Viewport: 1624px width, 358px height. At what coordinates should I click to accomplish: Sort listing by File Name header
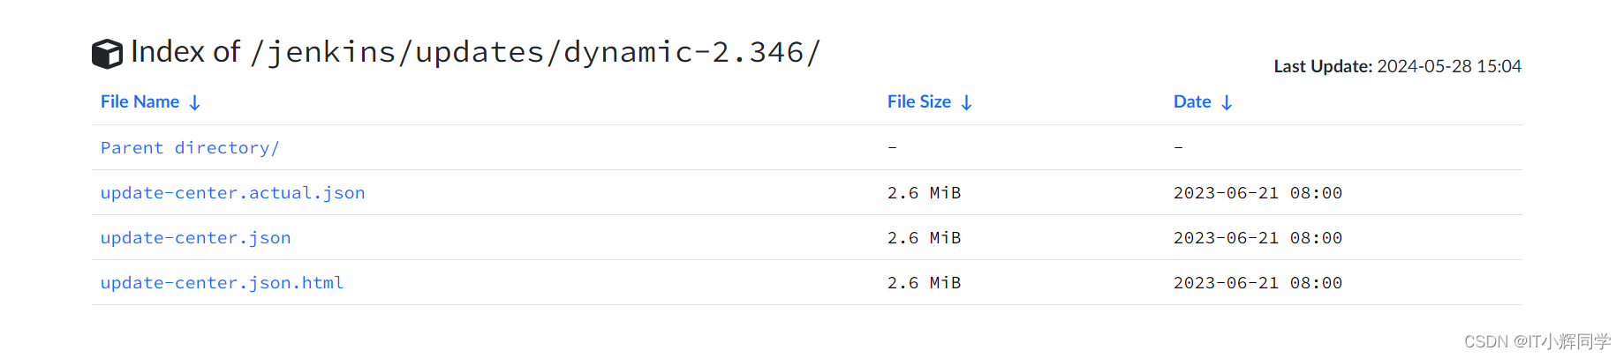[x=140, y=101]
